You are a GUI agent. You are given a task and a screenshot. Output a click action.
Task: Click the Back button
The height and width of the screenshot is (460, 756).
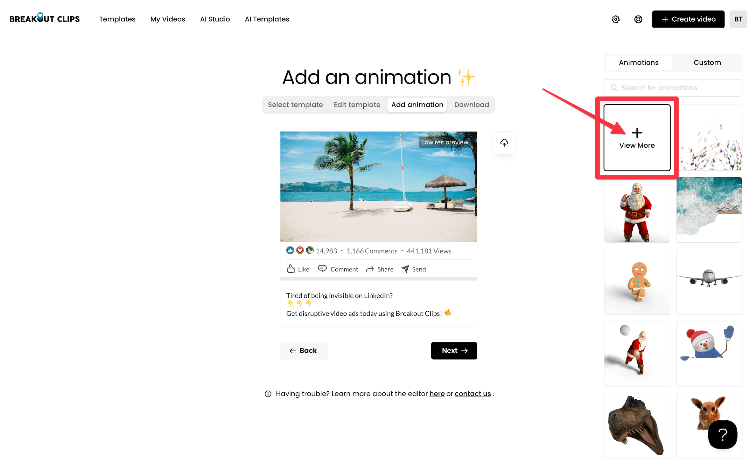click(x=304, y=351)
